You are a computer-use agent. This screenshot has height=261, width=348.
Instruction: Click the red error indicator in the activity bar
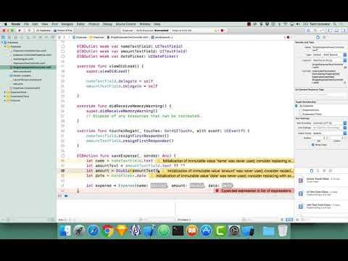coord(222,30)
